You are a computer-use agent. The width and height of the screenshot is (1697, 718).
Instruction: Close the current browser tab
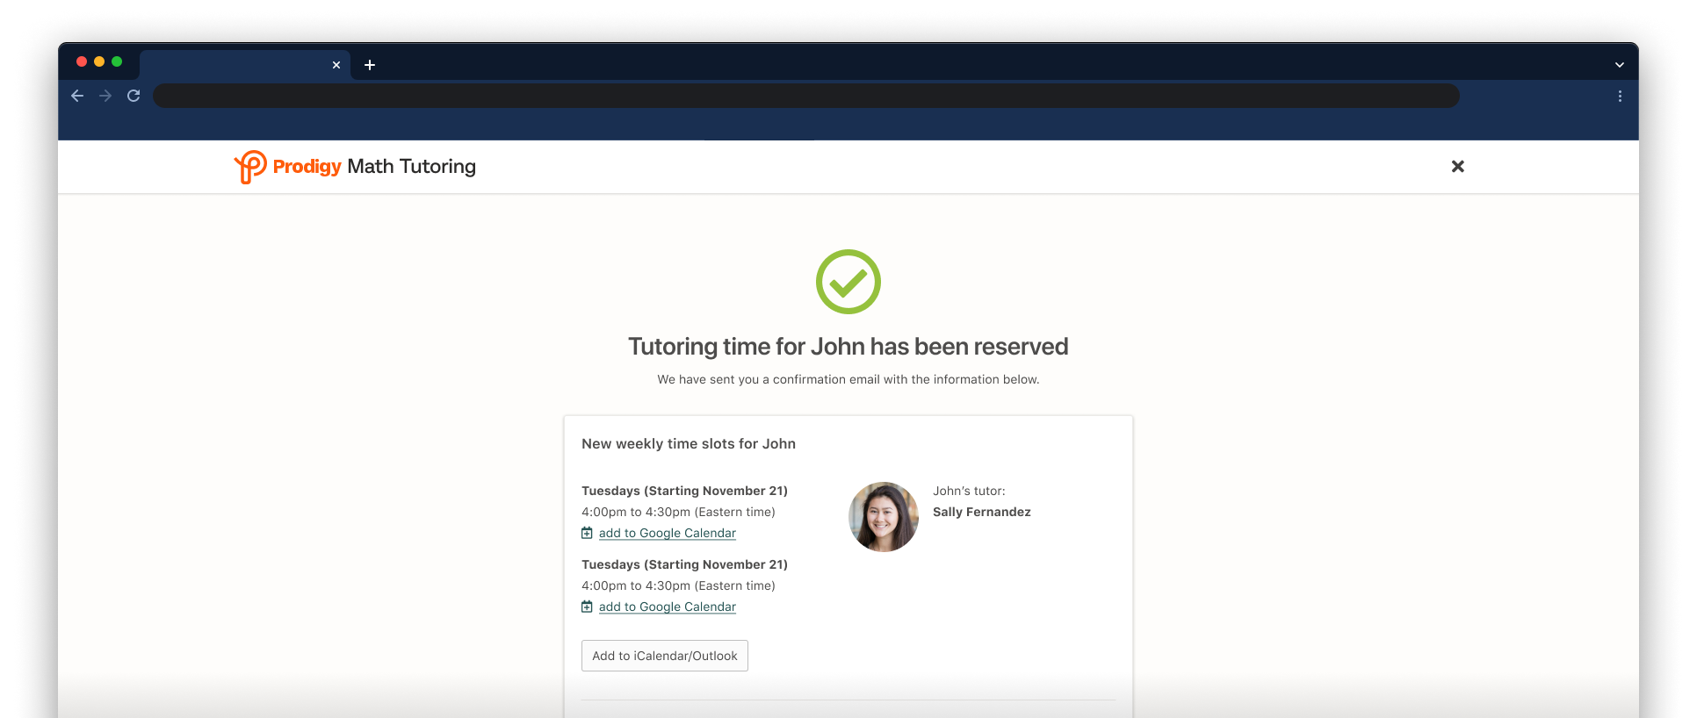336,65
